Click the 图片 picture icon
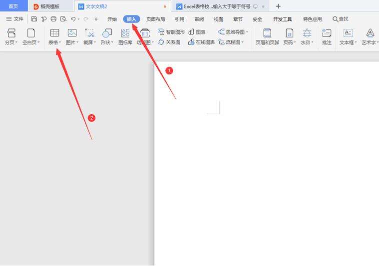 (x=72, y=33)
